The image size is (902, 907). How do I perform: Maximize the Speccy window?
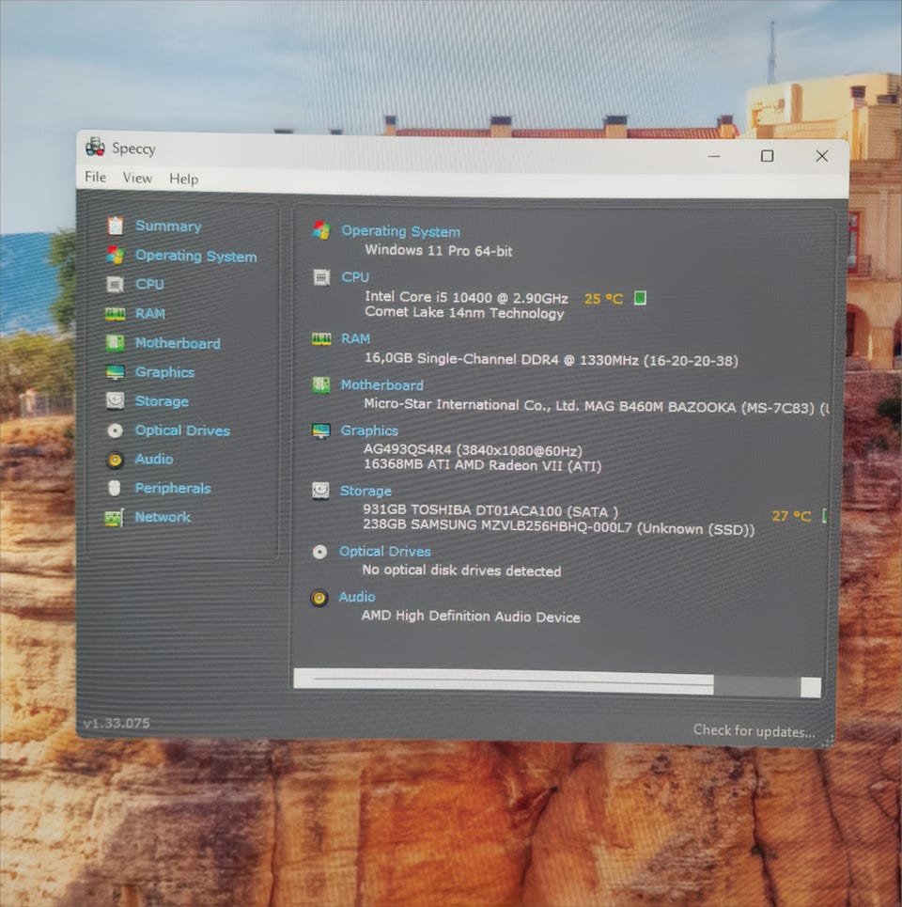pos(768,156)
